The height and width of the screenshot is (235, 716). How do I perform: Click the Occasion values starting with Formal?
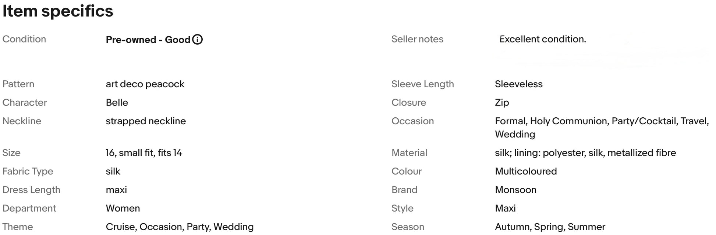pyautogui.click(x=602, y=128)
